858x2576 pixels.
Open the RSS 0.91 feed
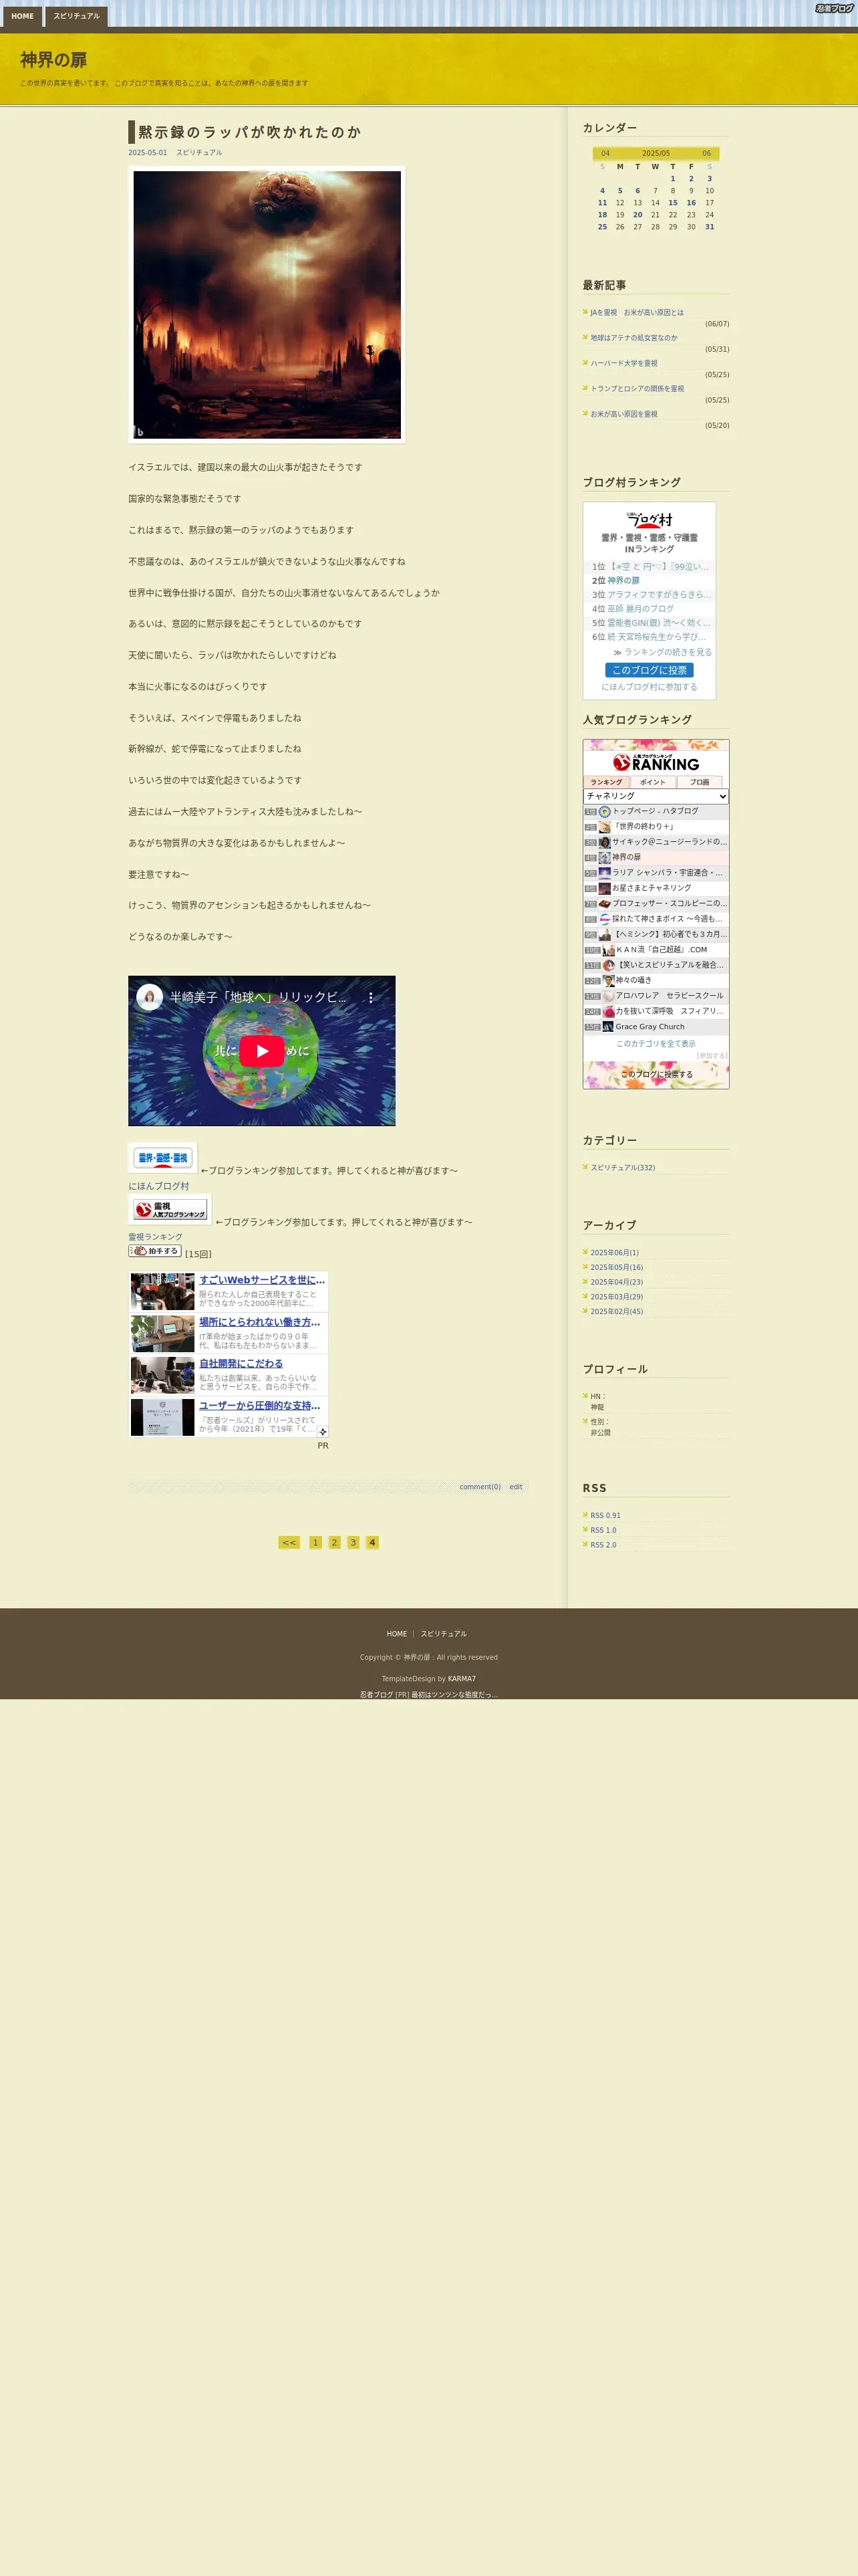(605, 1516)
